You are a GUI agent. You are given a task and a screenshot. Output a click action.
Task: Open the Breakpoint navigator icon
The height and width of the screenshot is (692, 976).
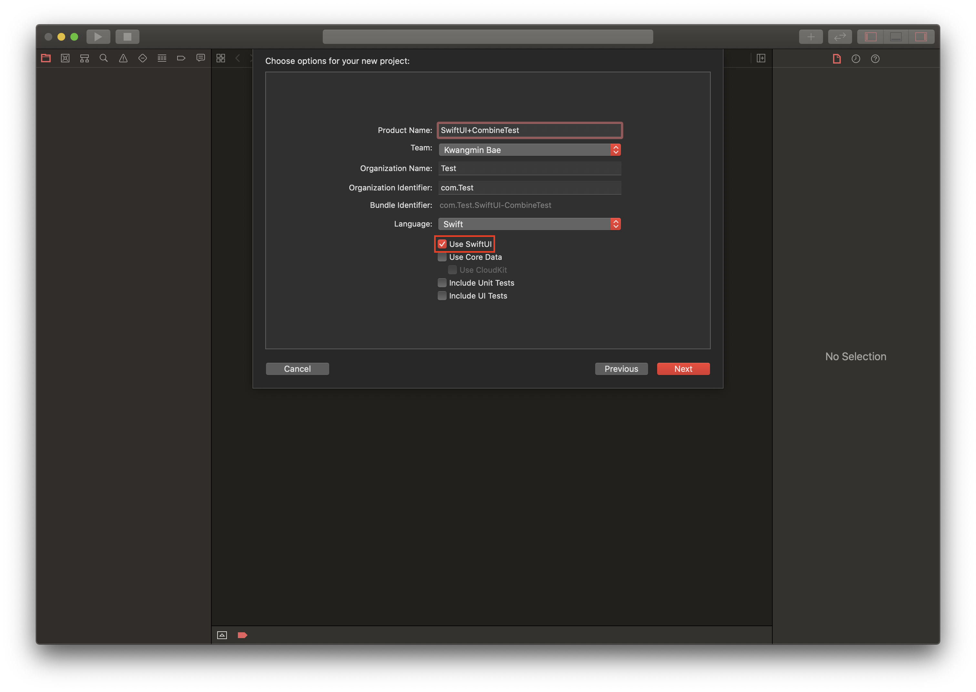(181, 58)
